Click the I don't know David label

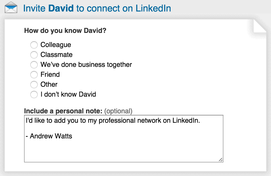coord(68,95)
